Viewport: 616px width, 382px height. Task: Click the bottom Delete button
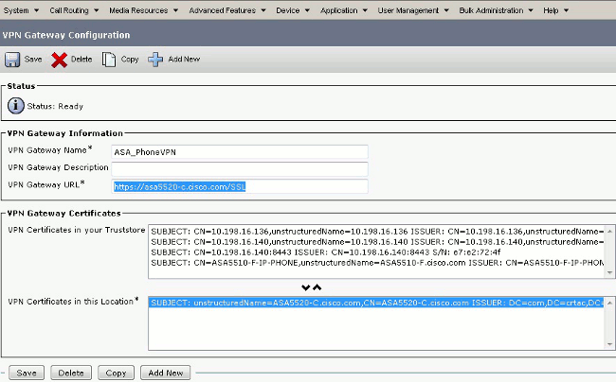coord(71,373)
